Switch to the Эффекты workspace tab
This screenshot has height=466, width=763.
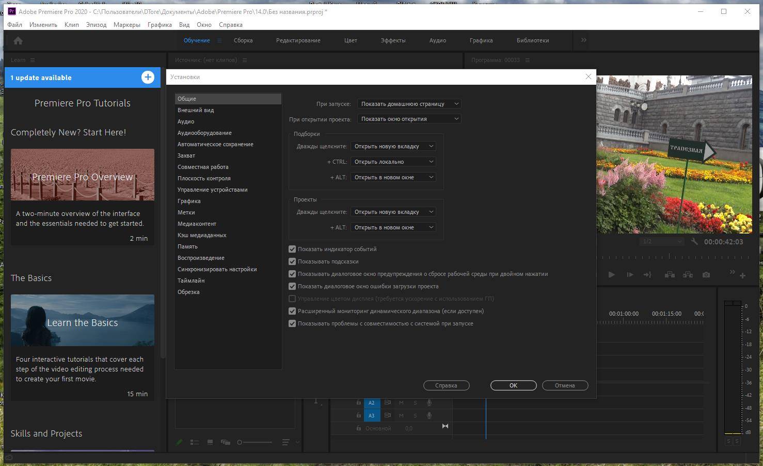(393, 40)
